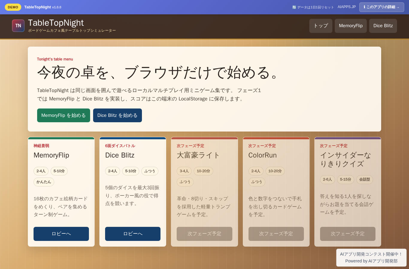Click 次フェーズ予定 button under インサイダーなりきりクイズ
409x269 pixels.
[x=348, y=234]
